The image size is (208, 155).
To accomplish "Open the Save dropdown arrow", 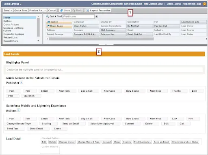I will (11, 10).
